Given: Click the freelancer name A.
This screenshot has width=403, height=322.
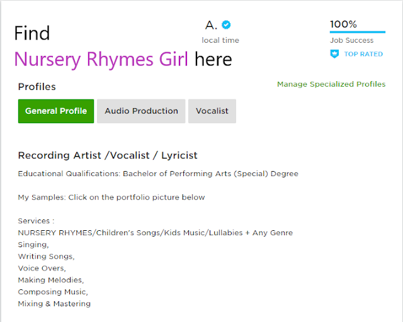Looking at the screenshot, I should pyautogui.click(x=211, y=25).
